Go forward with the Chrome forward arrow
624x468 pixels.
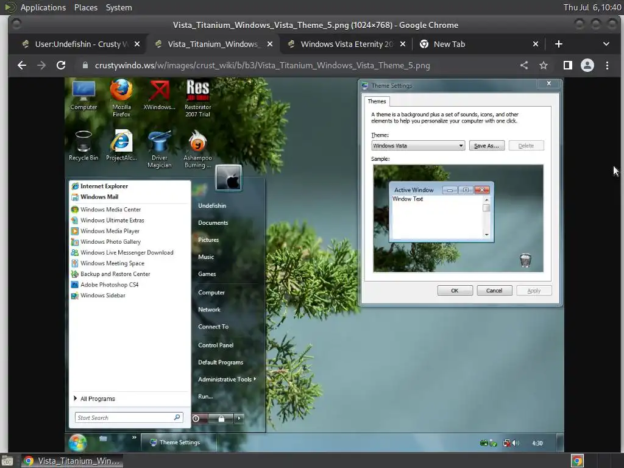(x=41, y=65)
